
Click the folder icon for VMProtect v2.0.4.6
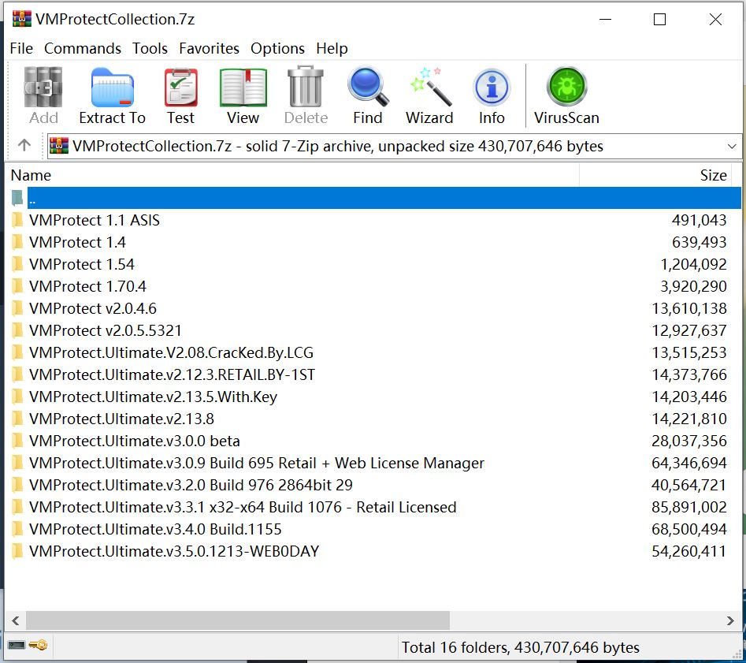(x=17, y=308)
